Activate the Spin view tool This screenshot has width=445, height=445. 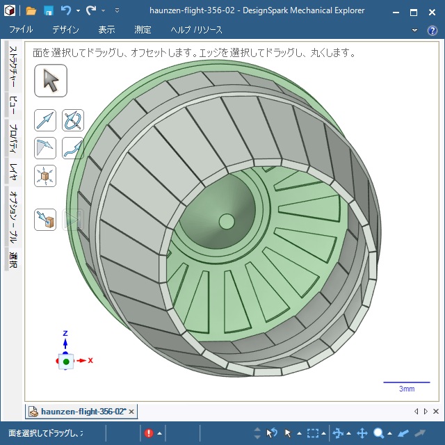[x=338, y=433]
